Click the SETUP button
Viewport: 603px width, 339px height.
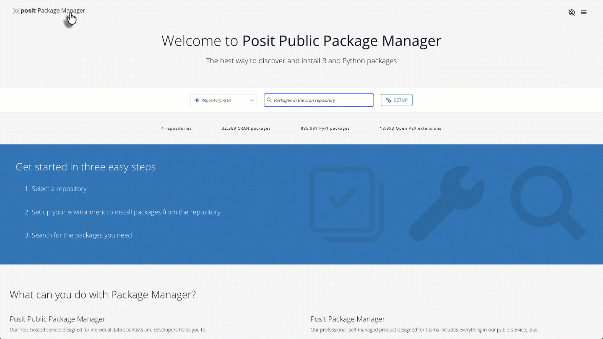pyautogui.click(x=397, y=100)
